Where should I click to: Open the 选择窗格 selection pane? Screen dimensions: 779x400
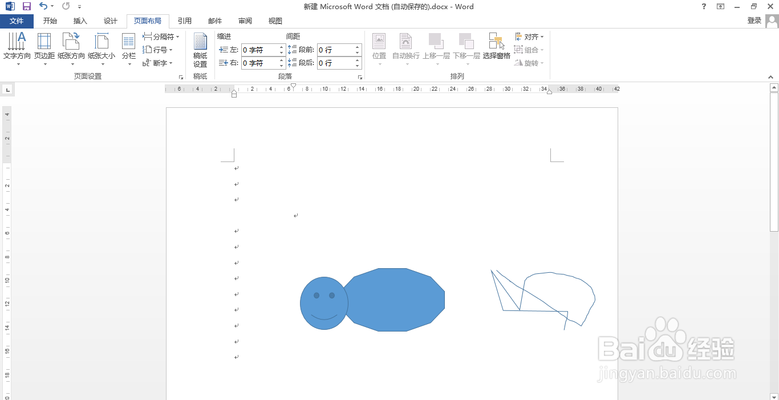pyautogui.click(x=497, y=46)
